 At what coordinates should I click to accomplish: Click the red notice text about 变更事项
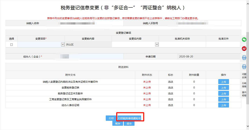coord(123,18)
